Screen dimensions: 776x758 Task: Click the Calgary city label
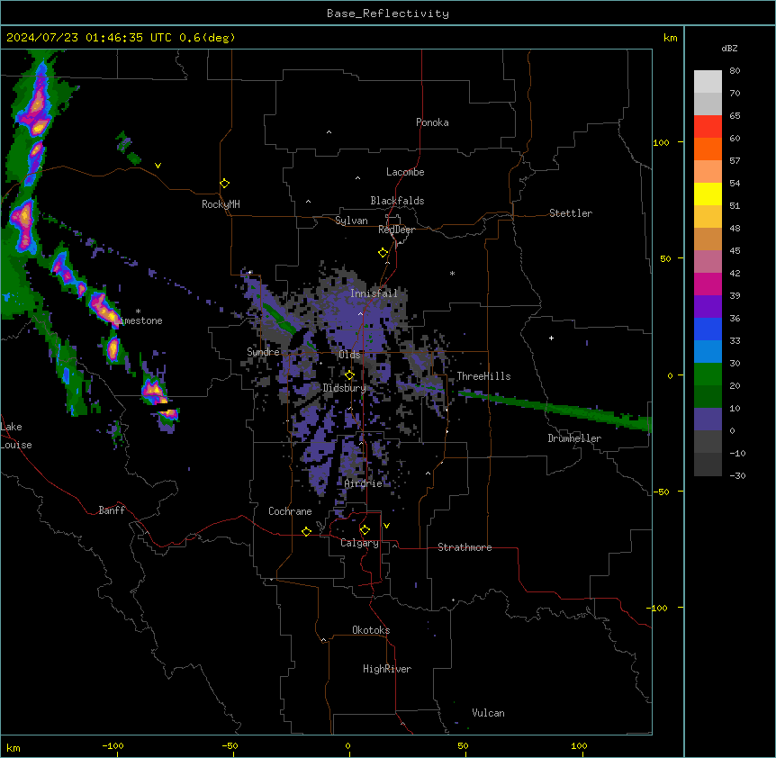(359, 543)
